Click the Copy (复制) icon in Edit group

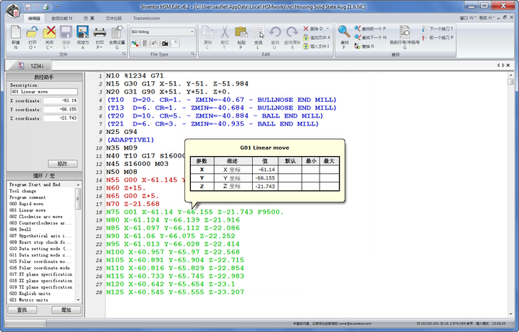click(208, 33)
